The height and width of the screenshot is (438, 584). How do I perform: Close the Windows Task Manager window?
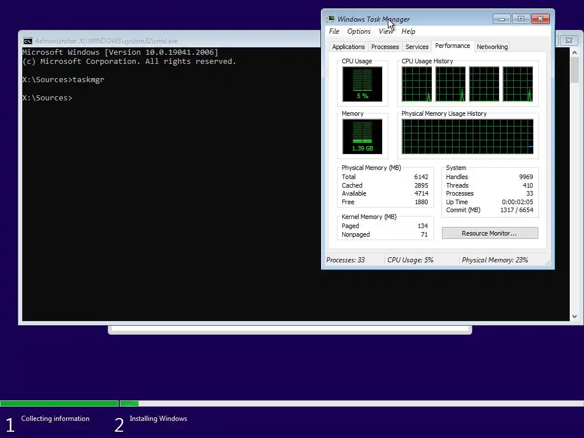pos(541,19)
